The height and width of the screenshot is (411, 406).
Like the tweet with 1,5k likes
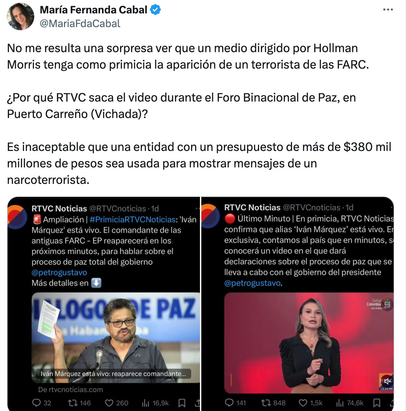tap(303, 403)
